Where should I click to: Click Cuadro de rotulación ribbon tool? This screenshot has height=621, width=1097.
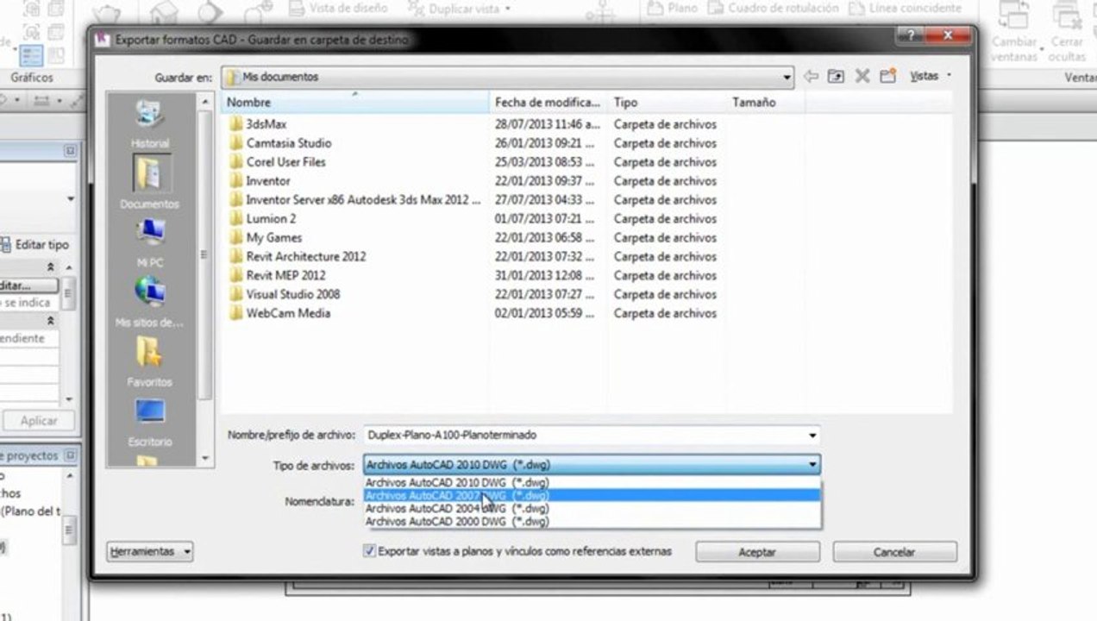tap(773, 9)
